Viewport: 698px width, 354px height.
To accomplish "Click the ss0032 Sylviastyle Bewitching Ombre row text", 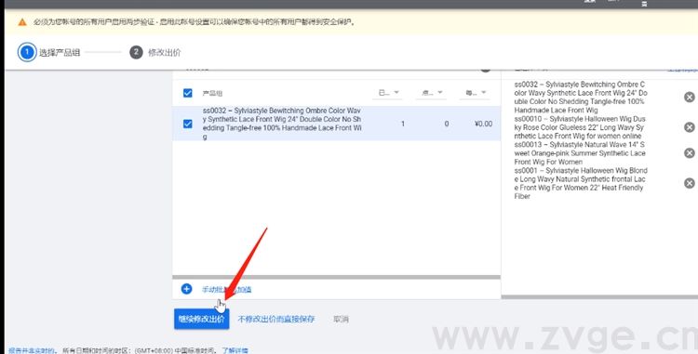I will point(282,124).
